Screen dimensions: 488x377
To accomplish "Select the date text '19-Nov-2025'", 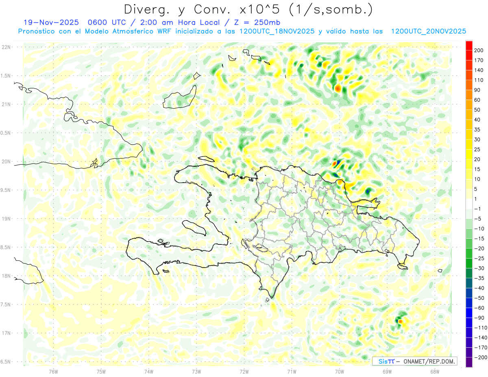I will (50, 22).
